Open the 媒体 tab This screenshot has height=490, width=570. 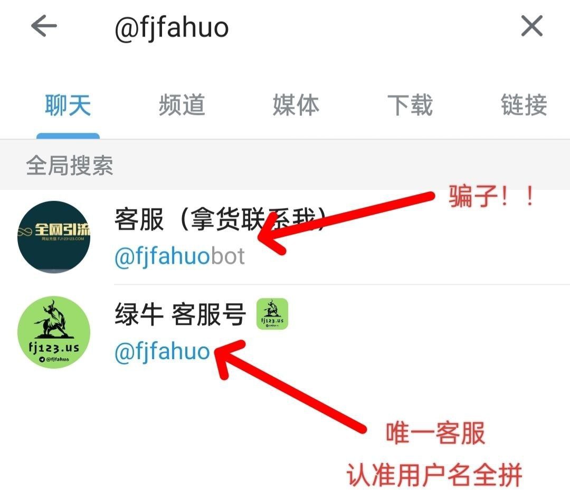point(296,105)
